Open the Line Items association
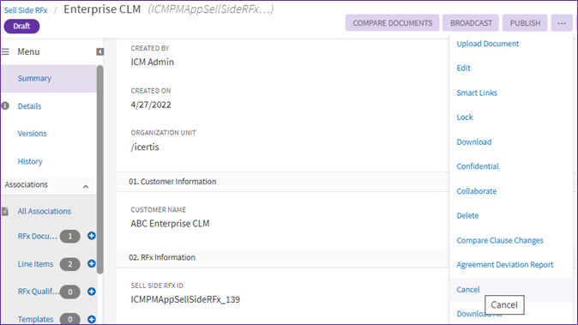578x325 pixels. (35, 264)
